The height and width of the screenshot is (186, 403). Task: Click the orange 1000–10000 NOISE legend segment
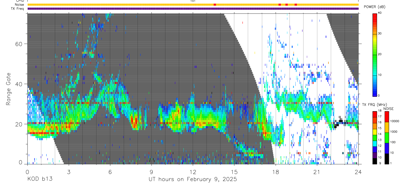(387, 127)
